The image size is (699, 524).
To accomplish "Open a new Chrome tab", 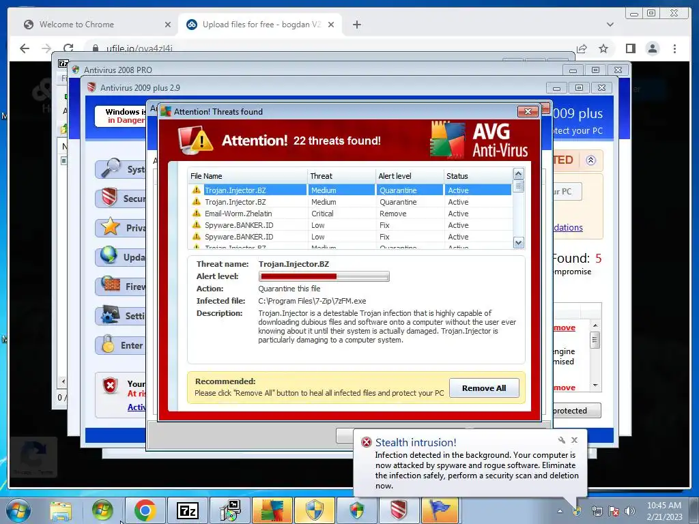I will point(356,25).
